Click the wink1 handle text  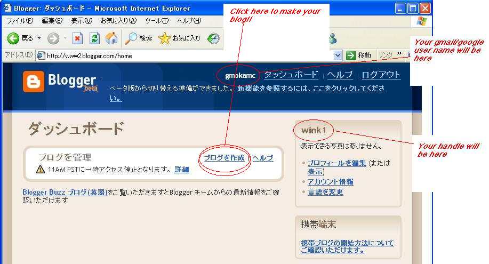pos(314,130)
